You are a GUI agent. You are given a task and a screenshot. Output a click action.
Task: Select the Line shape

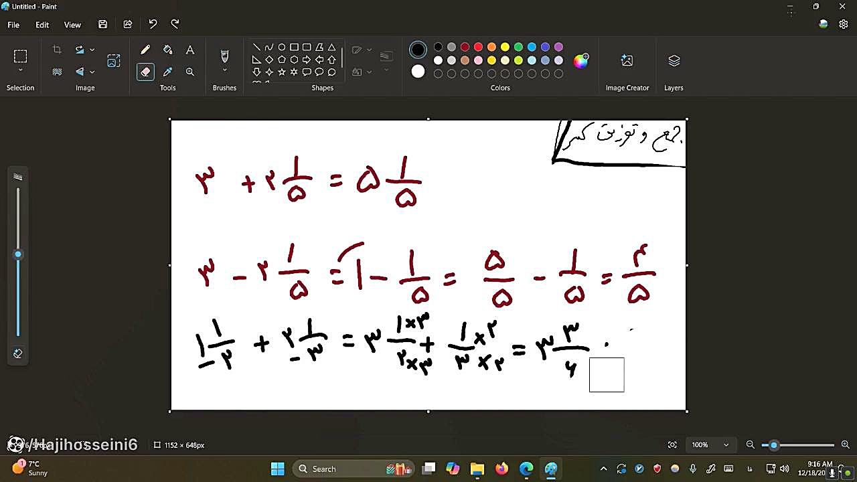point(256,48)
